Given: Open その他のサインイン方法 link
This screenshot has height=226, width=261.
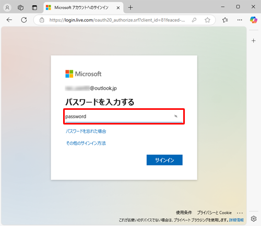Looking at the screenshot, I should coord(86,143).
